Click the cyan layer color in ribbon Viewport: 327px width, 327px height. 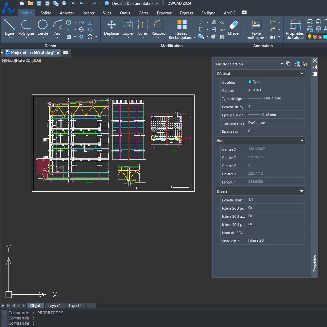click(325, 37)
